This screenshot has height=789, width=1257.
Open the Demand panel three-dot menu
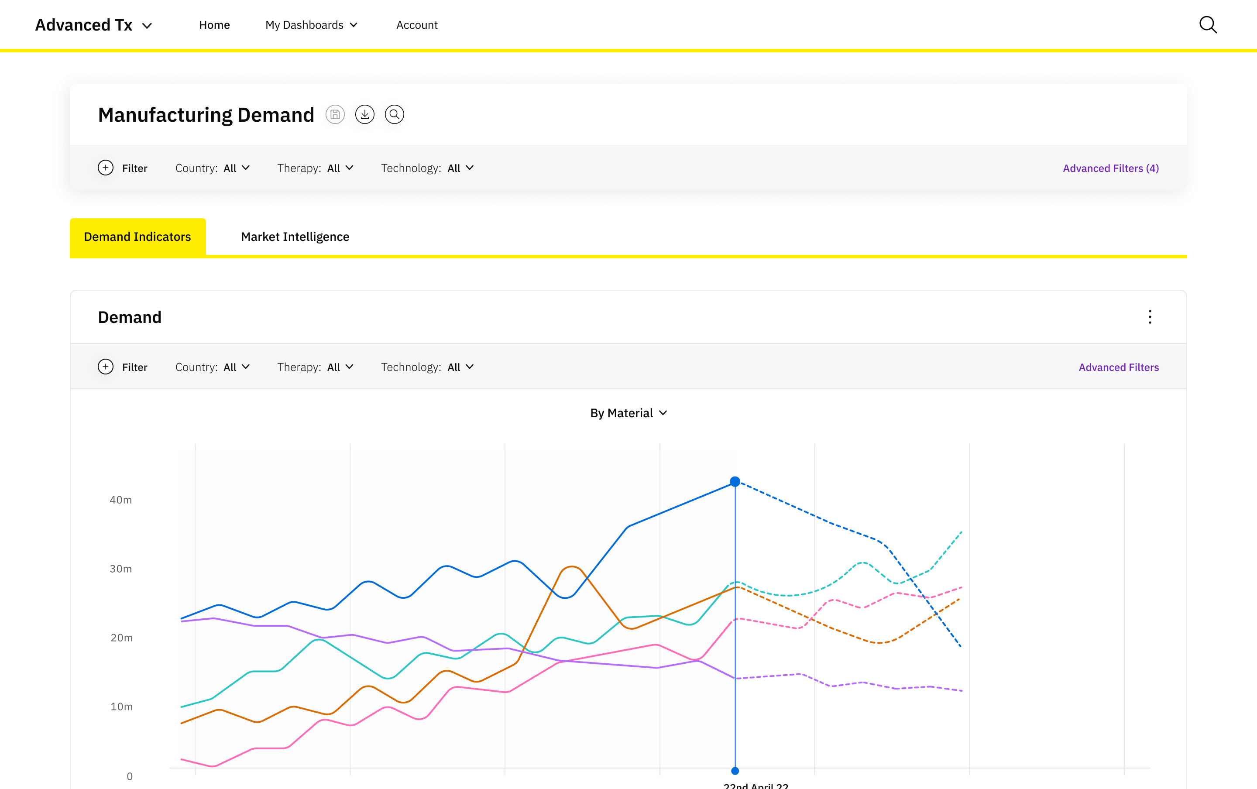point(1150,317)
